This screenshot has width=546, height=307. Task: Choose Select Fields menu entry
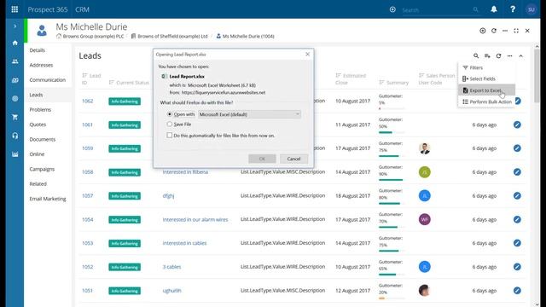coord(486,78)
